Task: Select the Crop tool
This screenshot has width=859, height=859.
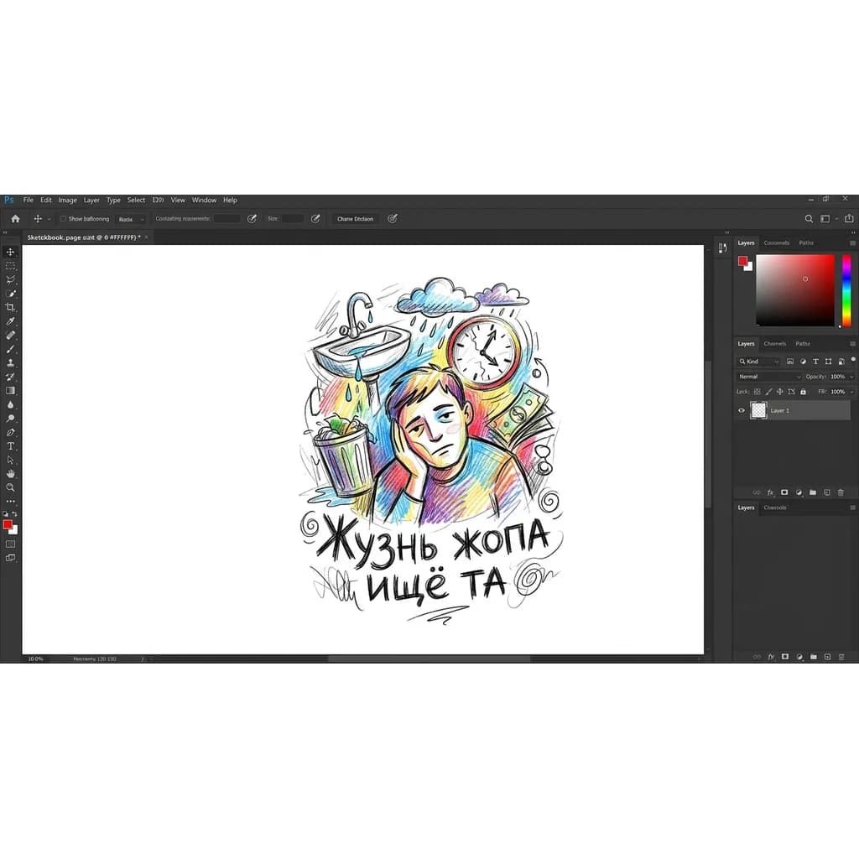Action: (x=11, y=308)
